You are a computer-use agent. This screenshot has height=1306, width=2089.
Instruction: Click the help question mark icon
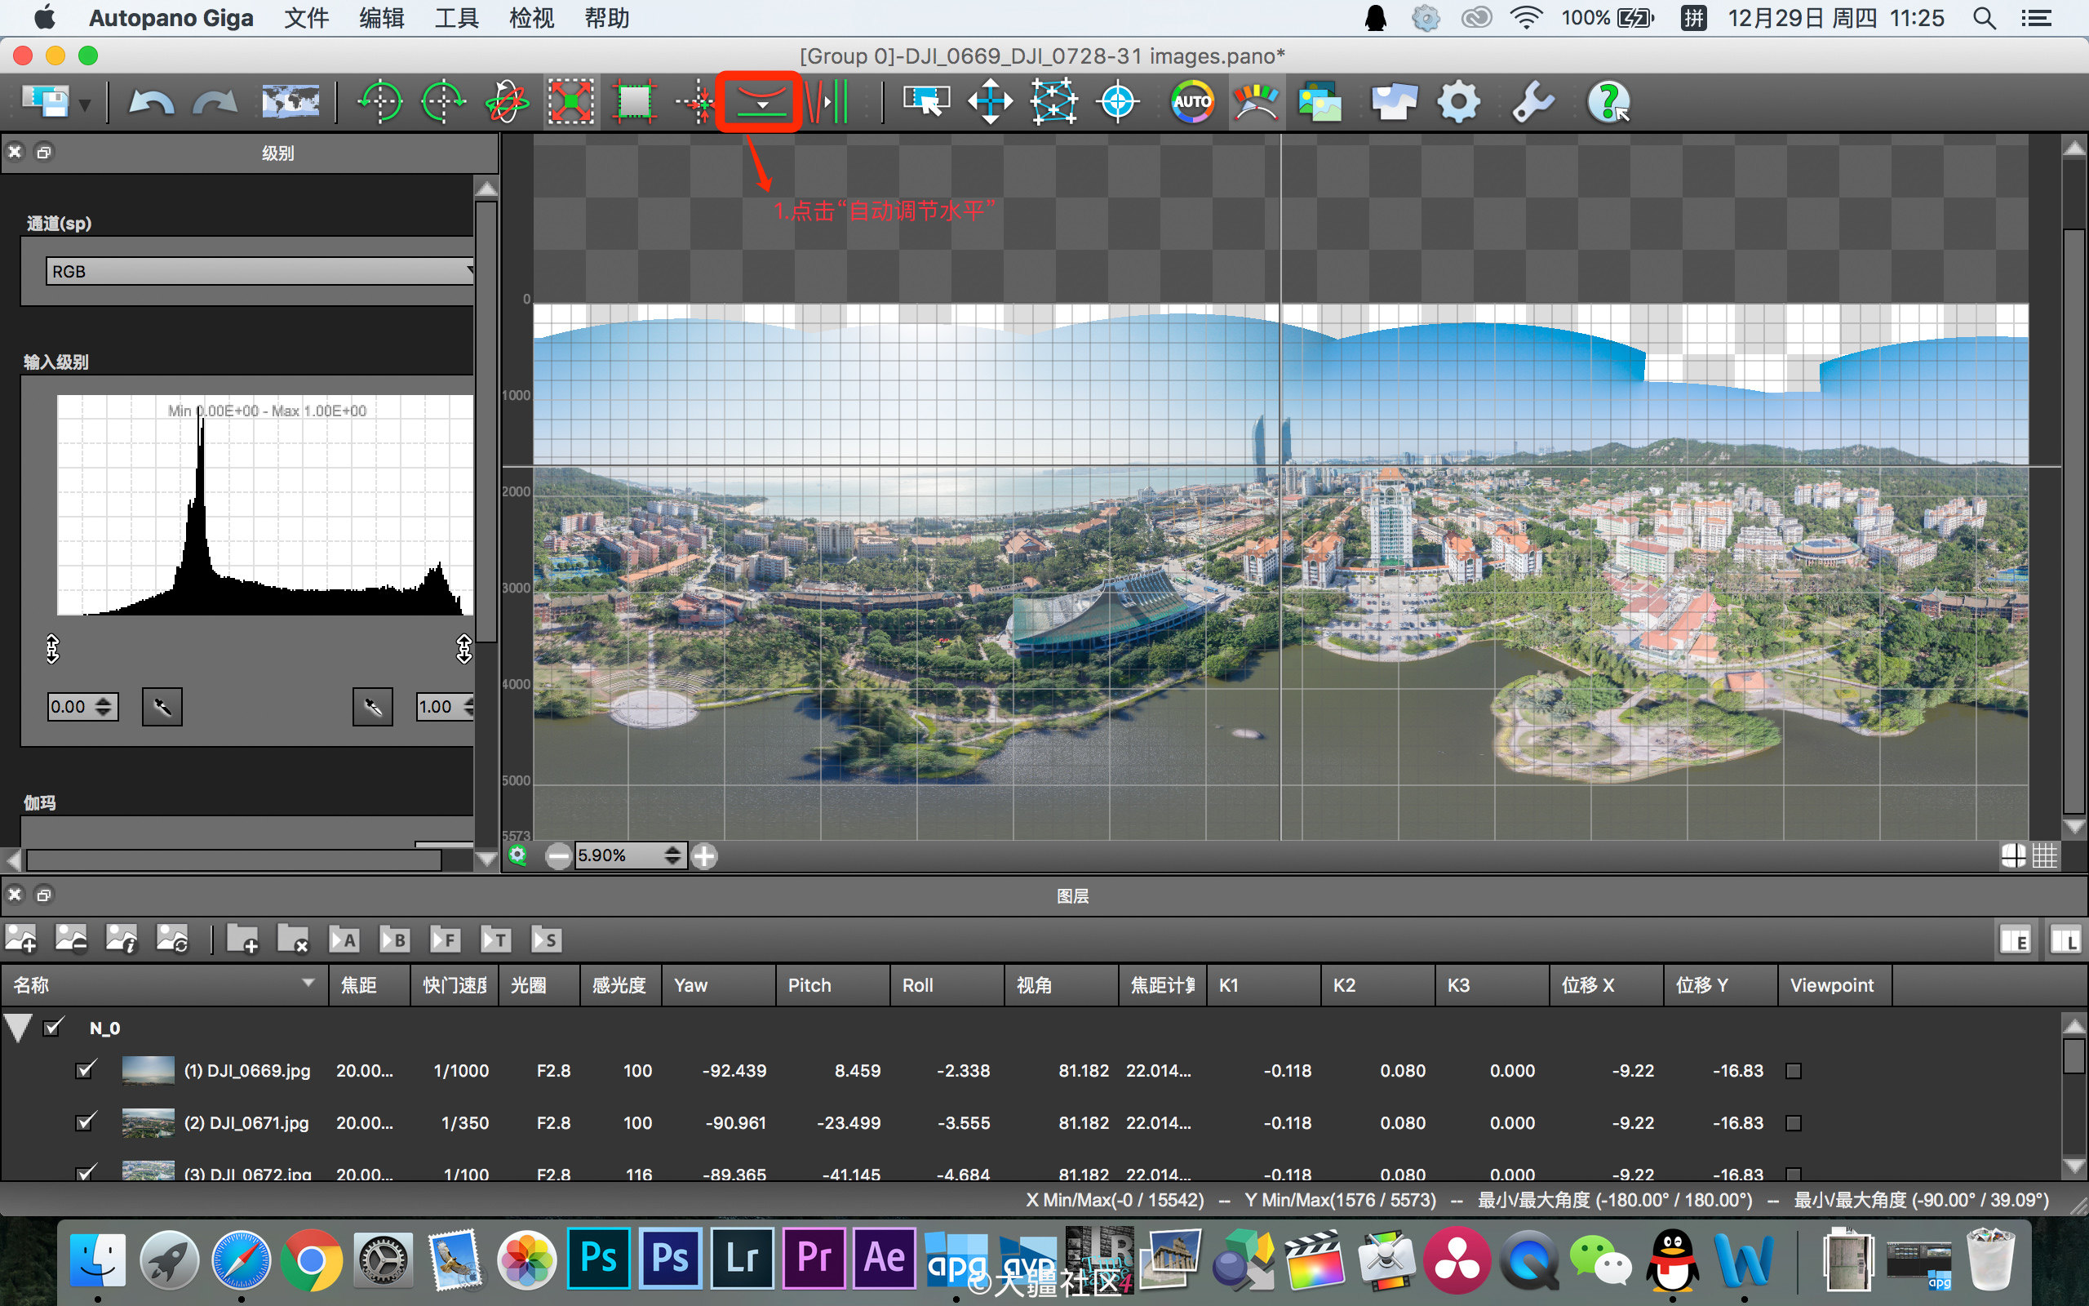click(x=1608, y=102)
